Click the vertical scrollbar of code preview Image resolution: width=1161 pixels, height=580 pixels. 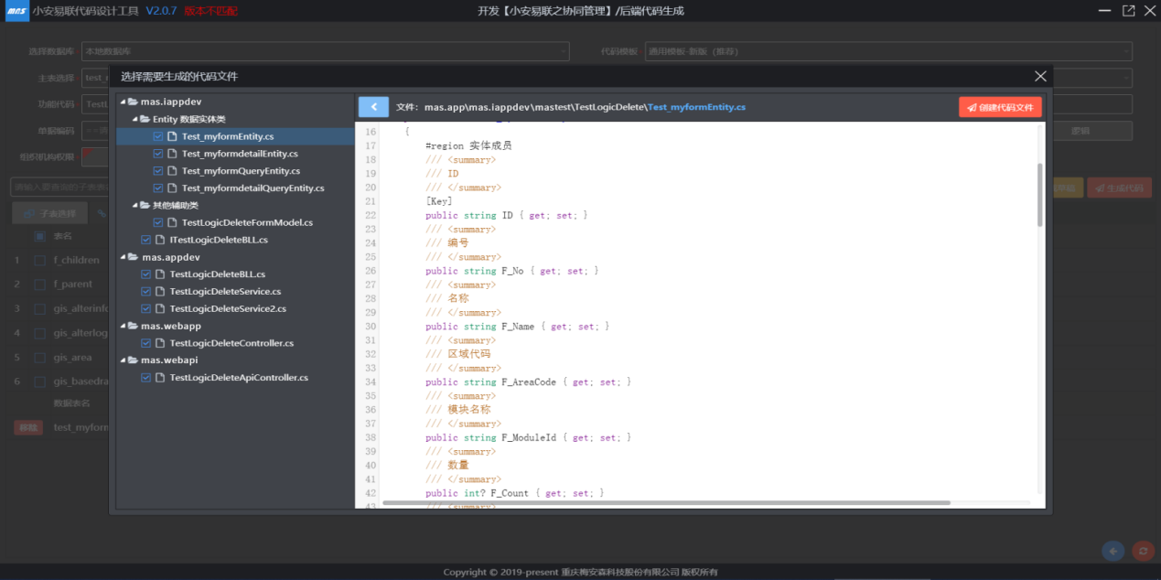[x=1039, y=195]
